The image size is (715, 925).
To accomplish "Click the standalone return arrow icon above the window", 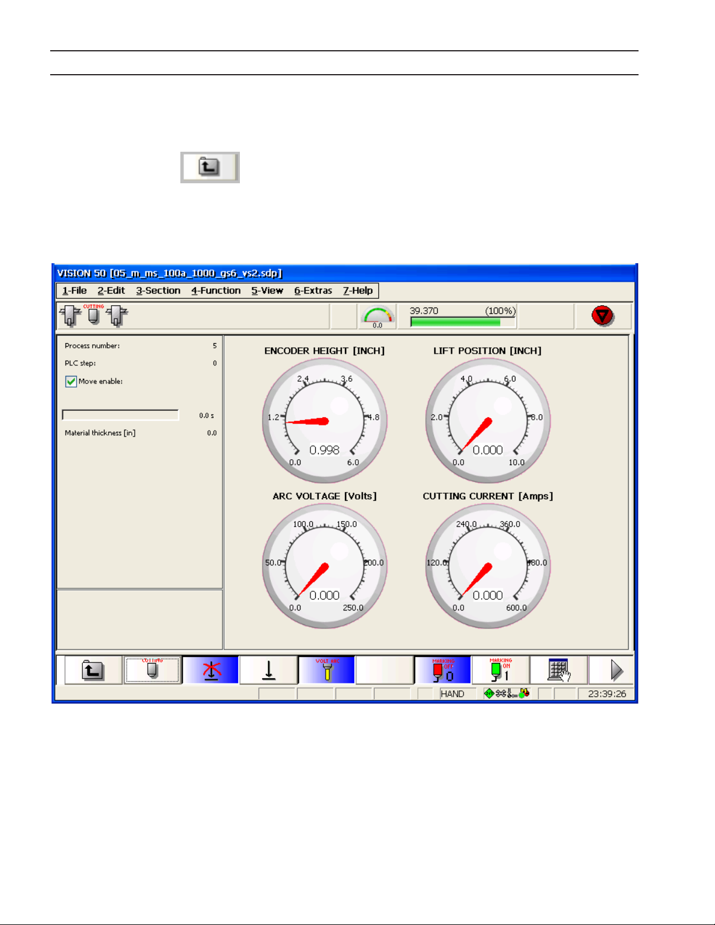I will [210, 167].
